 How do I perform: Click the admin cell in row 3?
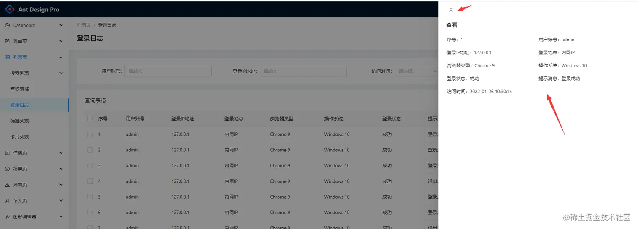click(x=132, y=165)
